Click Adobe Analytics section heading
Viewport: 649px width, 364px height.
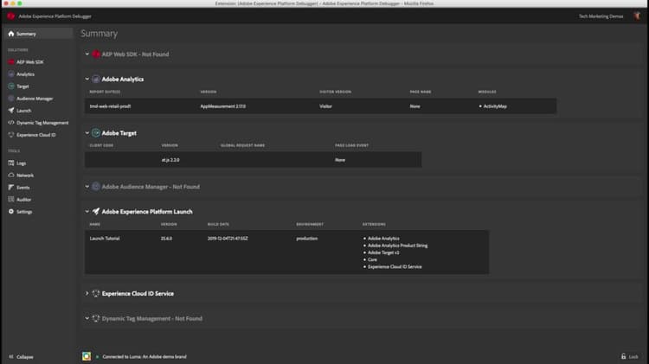click(x=123, y=79)
